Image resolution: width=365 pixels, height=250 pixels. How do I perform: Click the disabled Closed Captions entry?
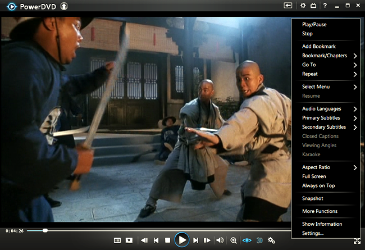pyautogui.click(x=326, y=136)
